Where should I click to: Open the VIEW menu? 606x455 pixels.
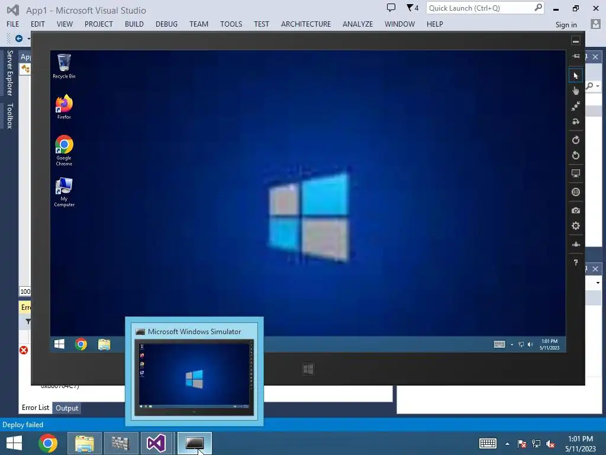click(65, 24)
